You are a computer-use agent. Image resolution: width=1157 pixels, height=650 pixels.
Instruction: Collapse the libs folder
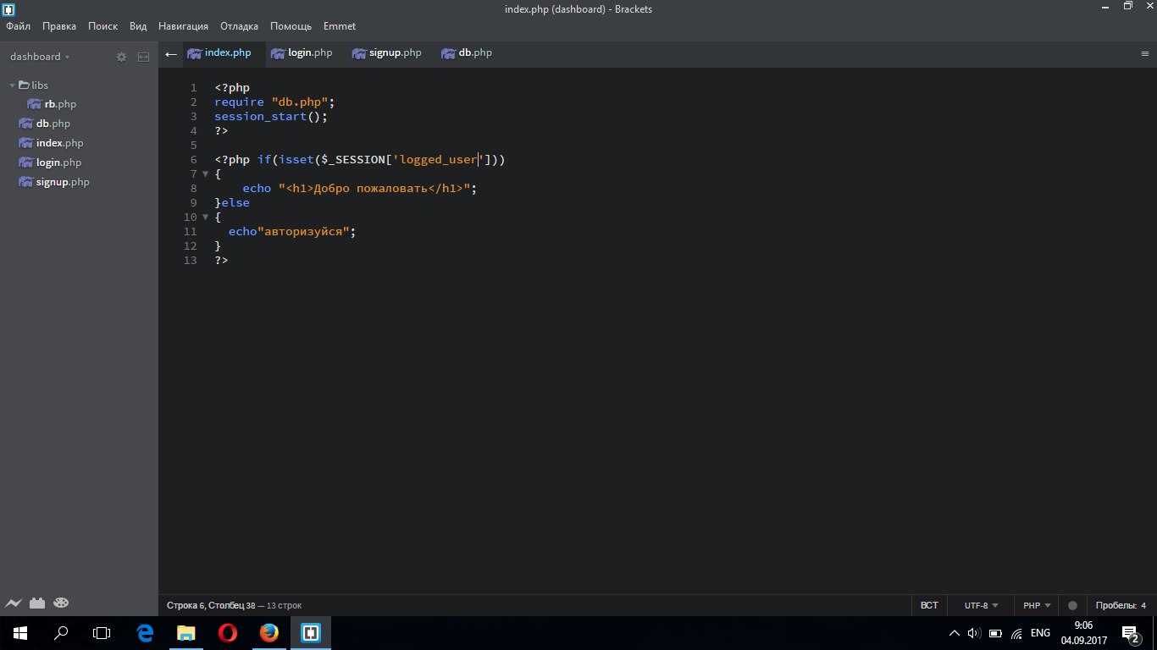(x=12, y=85)
